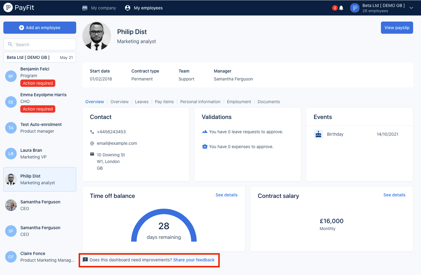
Task: Click the BF avatar circle
Action: tap(11, 76)
